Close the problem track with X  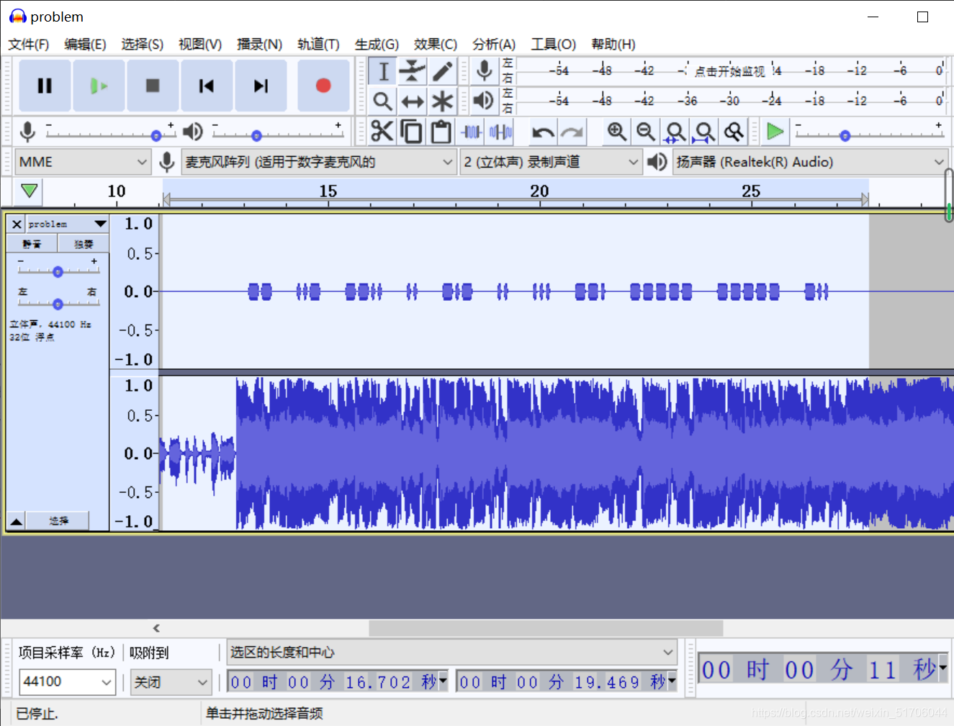click(17, 224)
